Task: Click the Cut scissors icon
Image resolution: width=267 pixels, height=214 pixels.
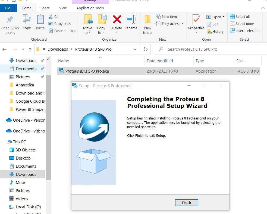Action: pyautogui.click(x=51, y=17)
